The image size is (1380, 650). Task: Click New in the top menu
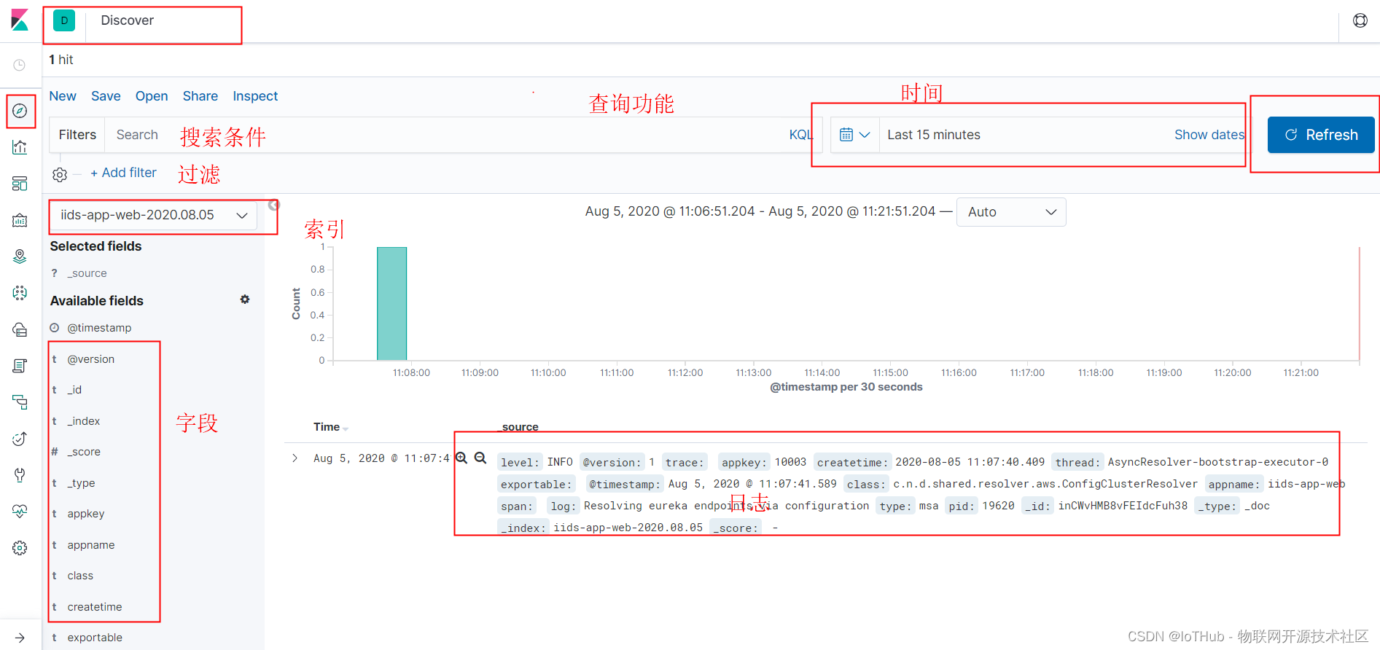[x=63, y=96]
